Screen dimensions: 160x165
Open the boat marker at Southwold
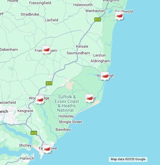coord(119,16)
